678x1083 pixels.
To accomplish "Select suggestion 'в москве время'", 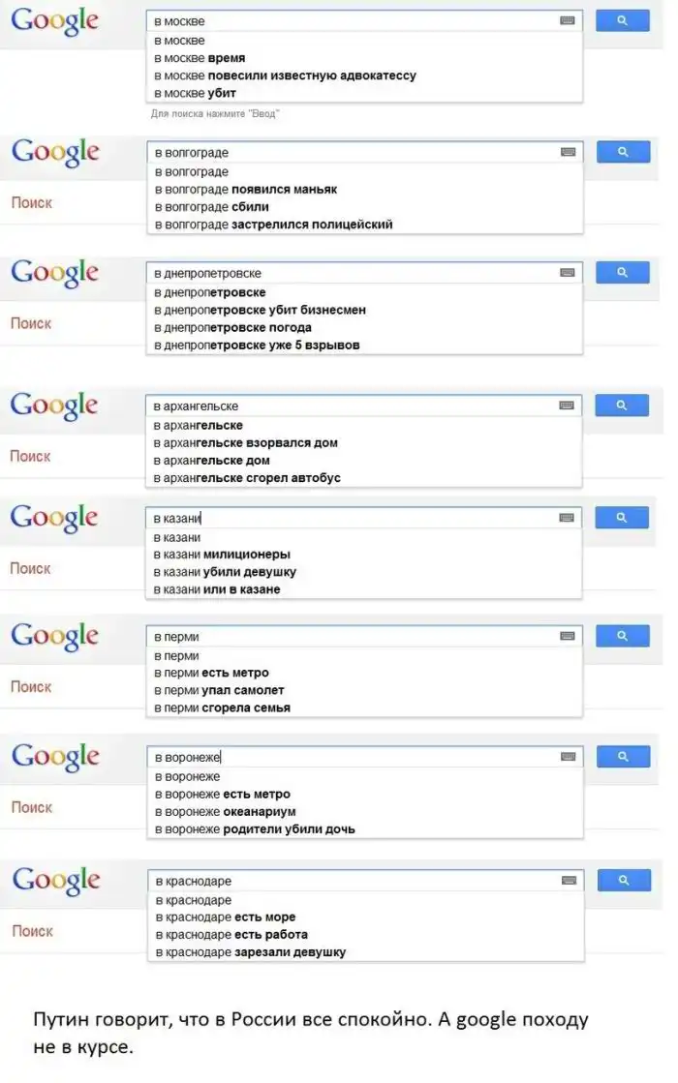I will click(200, 58).
